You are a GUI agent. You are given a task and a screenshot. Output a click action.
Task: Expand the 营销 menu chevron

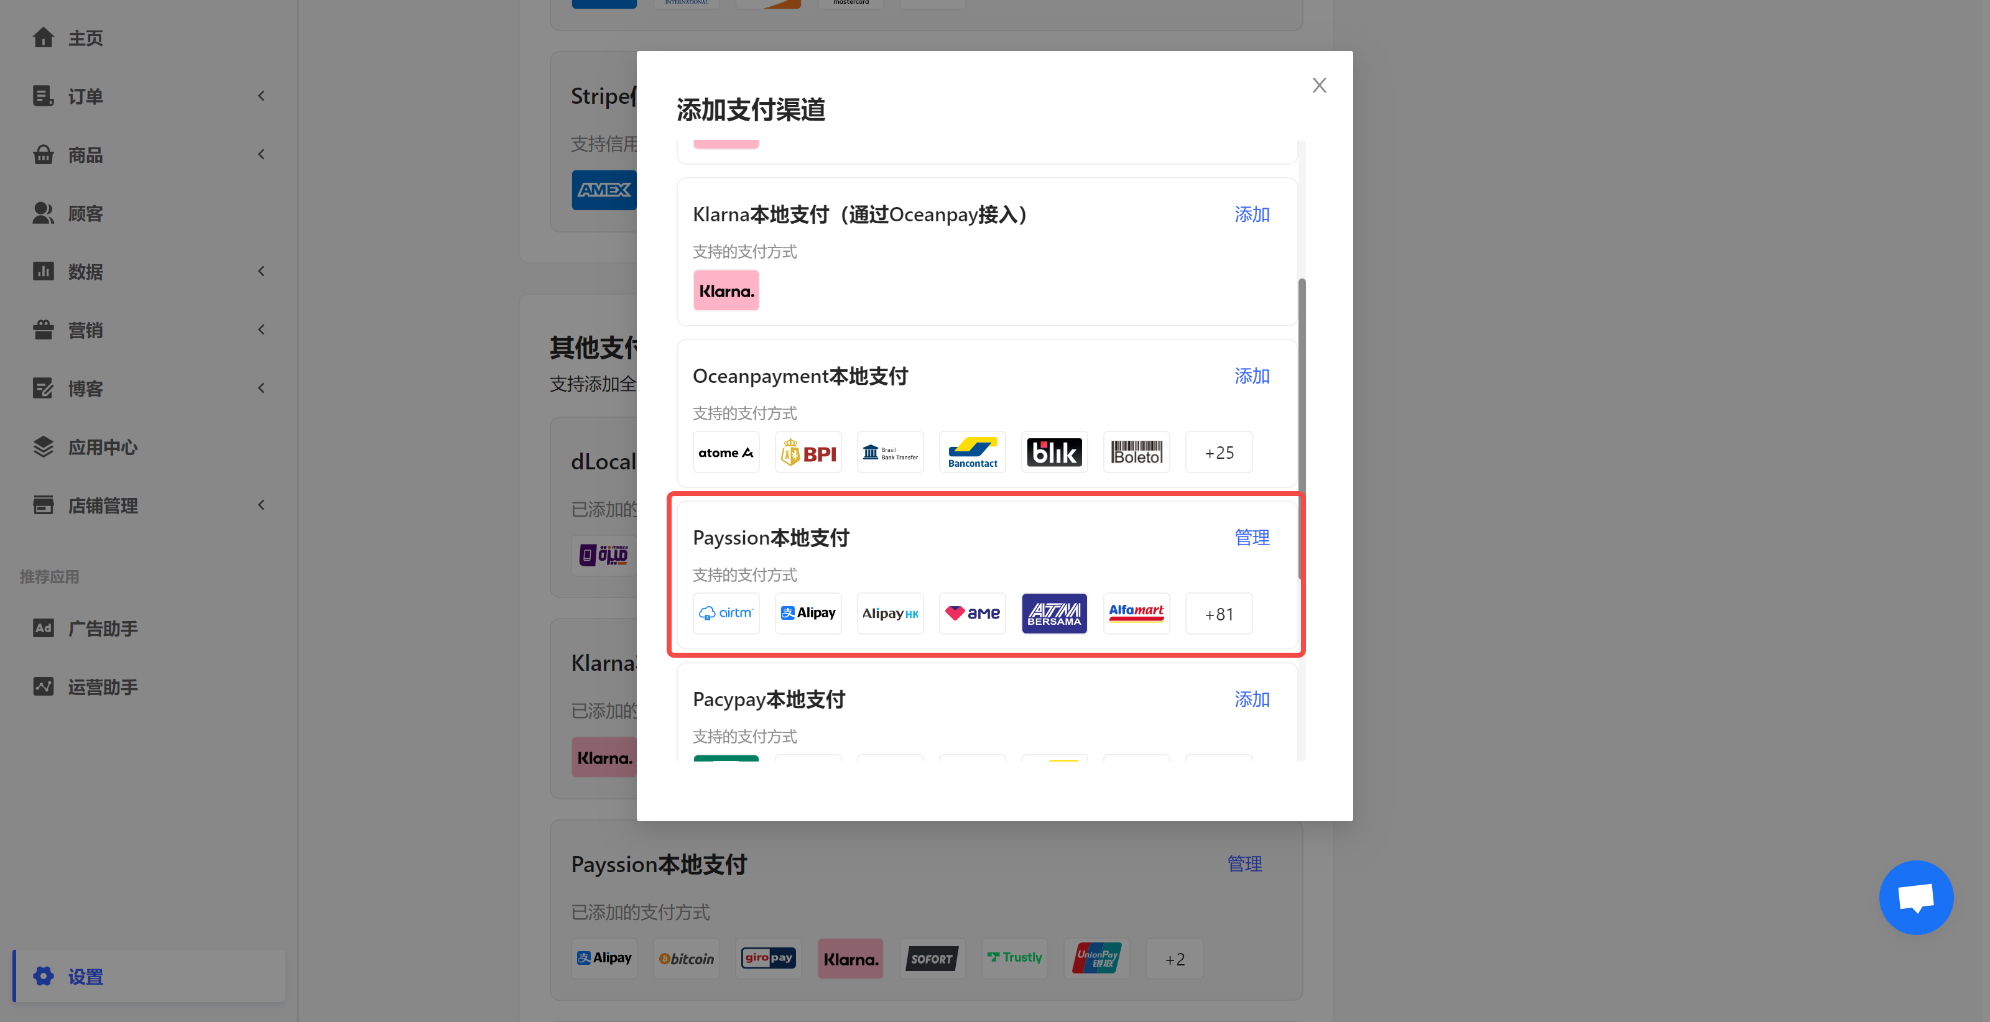[261, 330]
